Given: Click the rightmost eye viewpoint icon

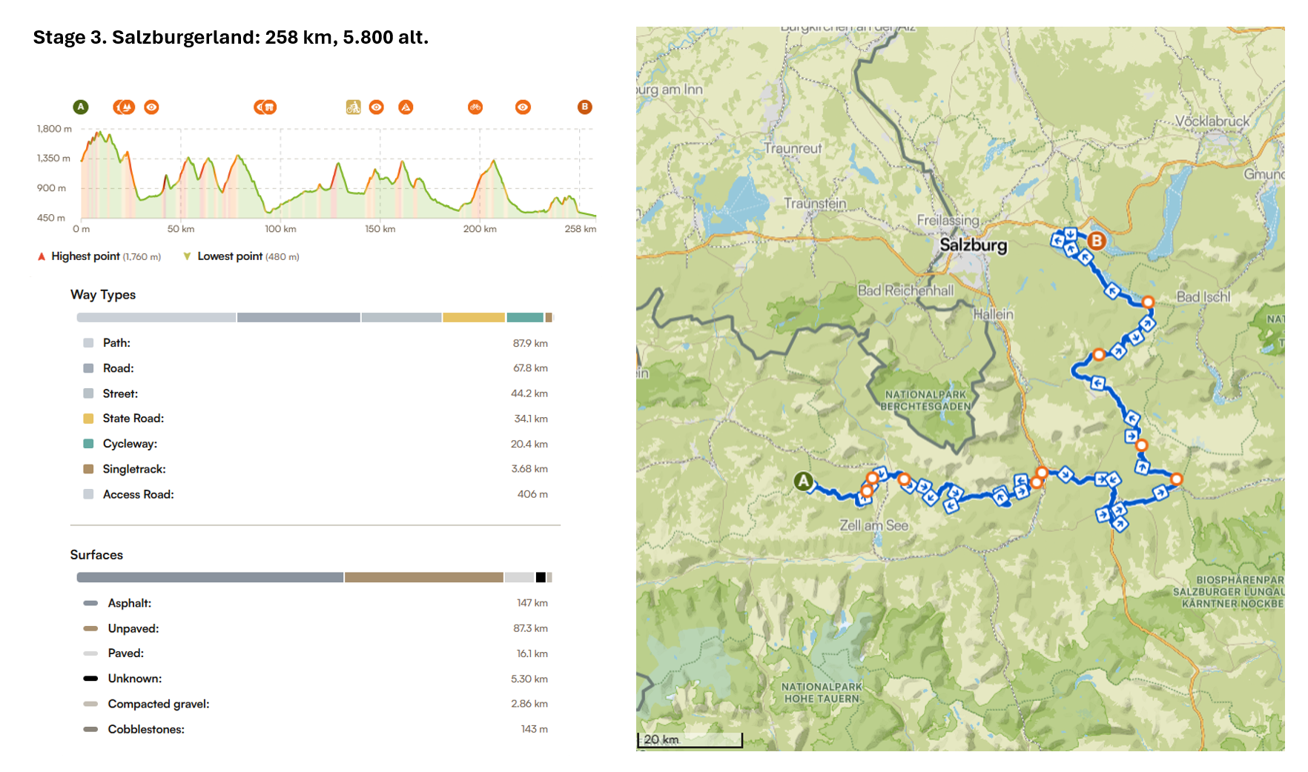Looking at the screenshot, I should click(523, 107).
